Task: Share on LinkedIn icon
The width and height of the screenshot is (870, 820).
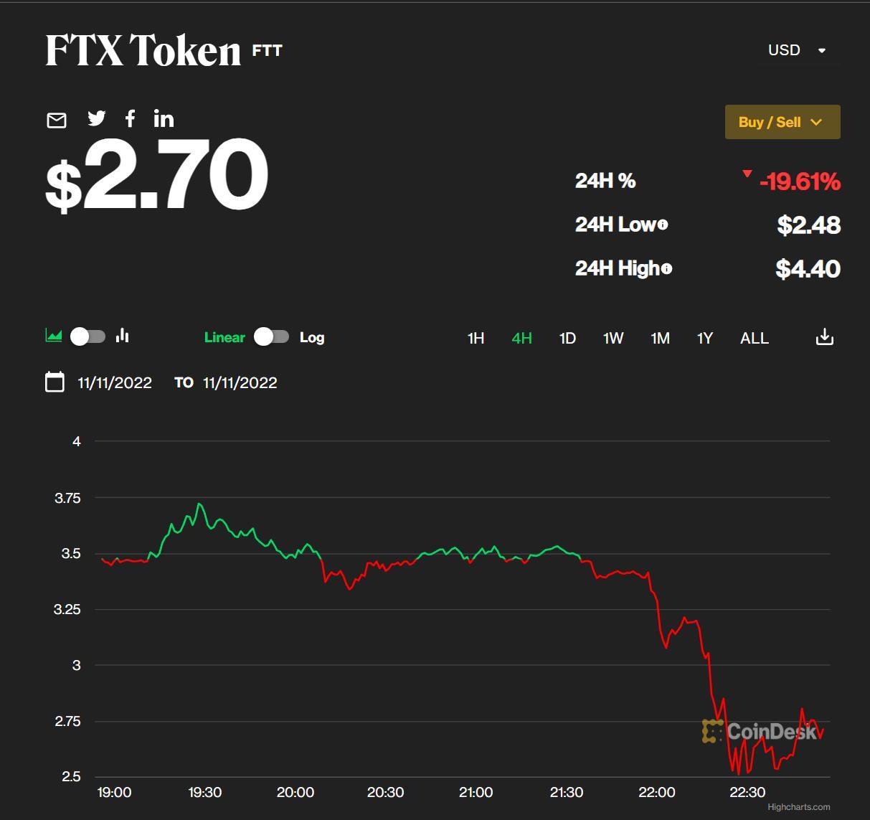Action: coord(164,119)
